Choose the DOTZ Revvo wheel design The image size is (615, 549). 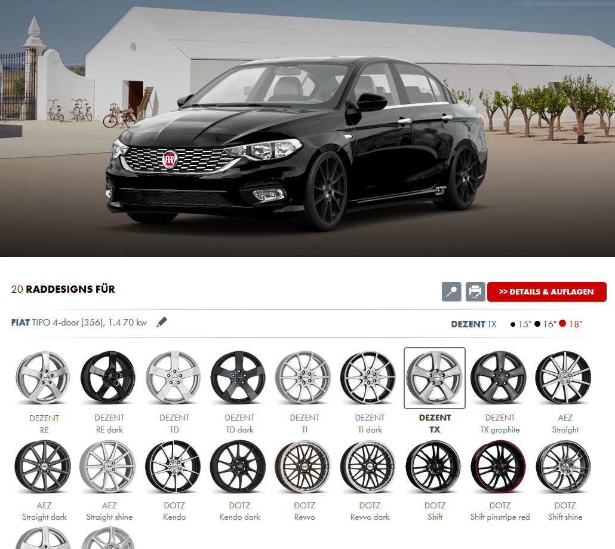pyautogui.click(x=305, y=466)
